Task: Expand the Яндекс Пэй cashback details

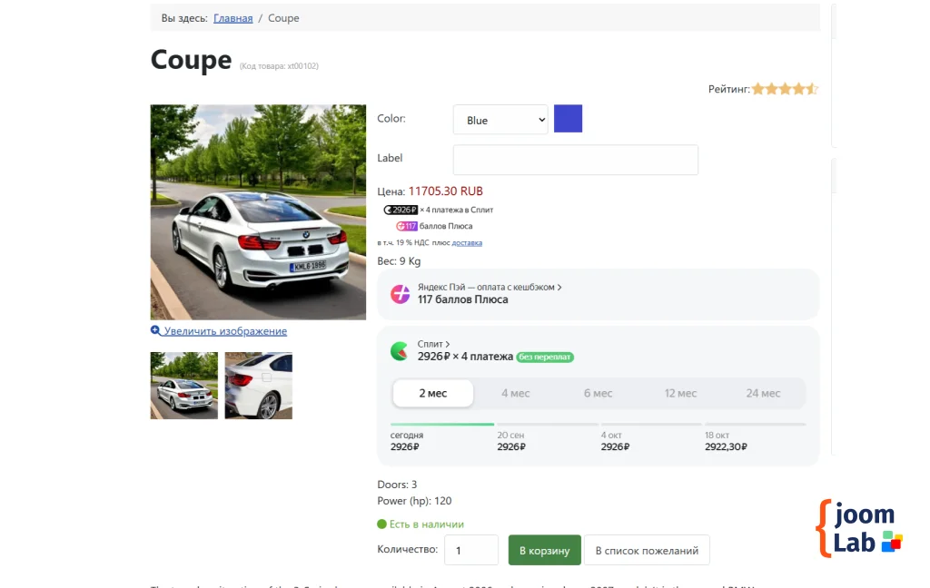Action: tap(490, 287)
